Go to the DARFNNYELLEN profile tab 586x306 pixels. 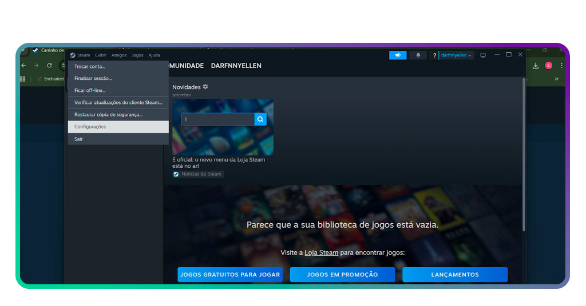236,66
